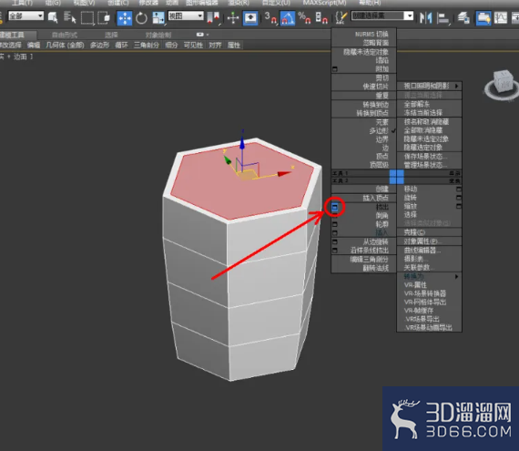Viewport: 519px width, 451px height.
Task: Click Select and Manipulate icon
Action: 233,17
